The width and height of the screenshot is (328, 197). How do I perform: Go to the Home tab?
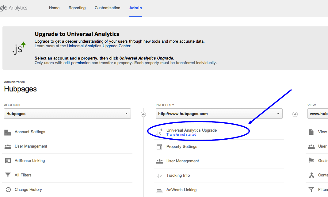click(54, 8)
